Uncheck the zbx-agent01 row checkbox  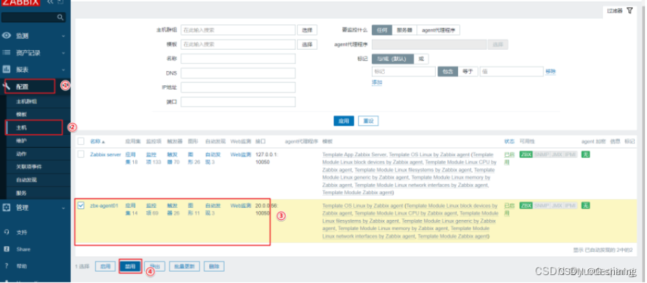[81, 205]
